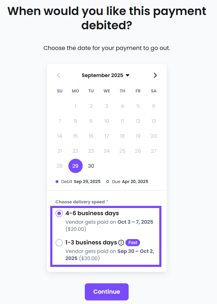
Task: Click the purple Debit legend dot
Action: pos(57,182)
